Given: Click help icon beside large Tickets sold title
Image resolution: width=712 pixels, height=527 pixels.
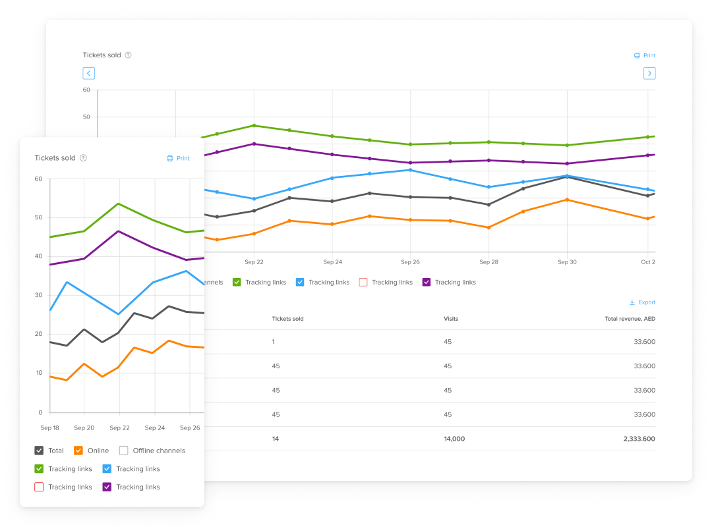Looking at the screenshot, I should click(x=128, y=55).
